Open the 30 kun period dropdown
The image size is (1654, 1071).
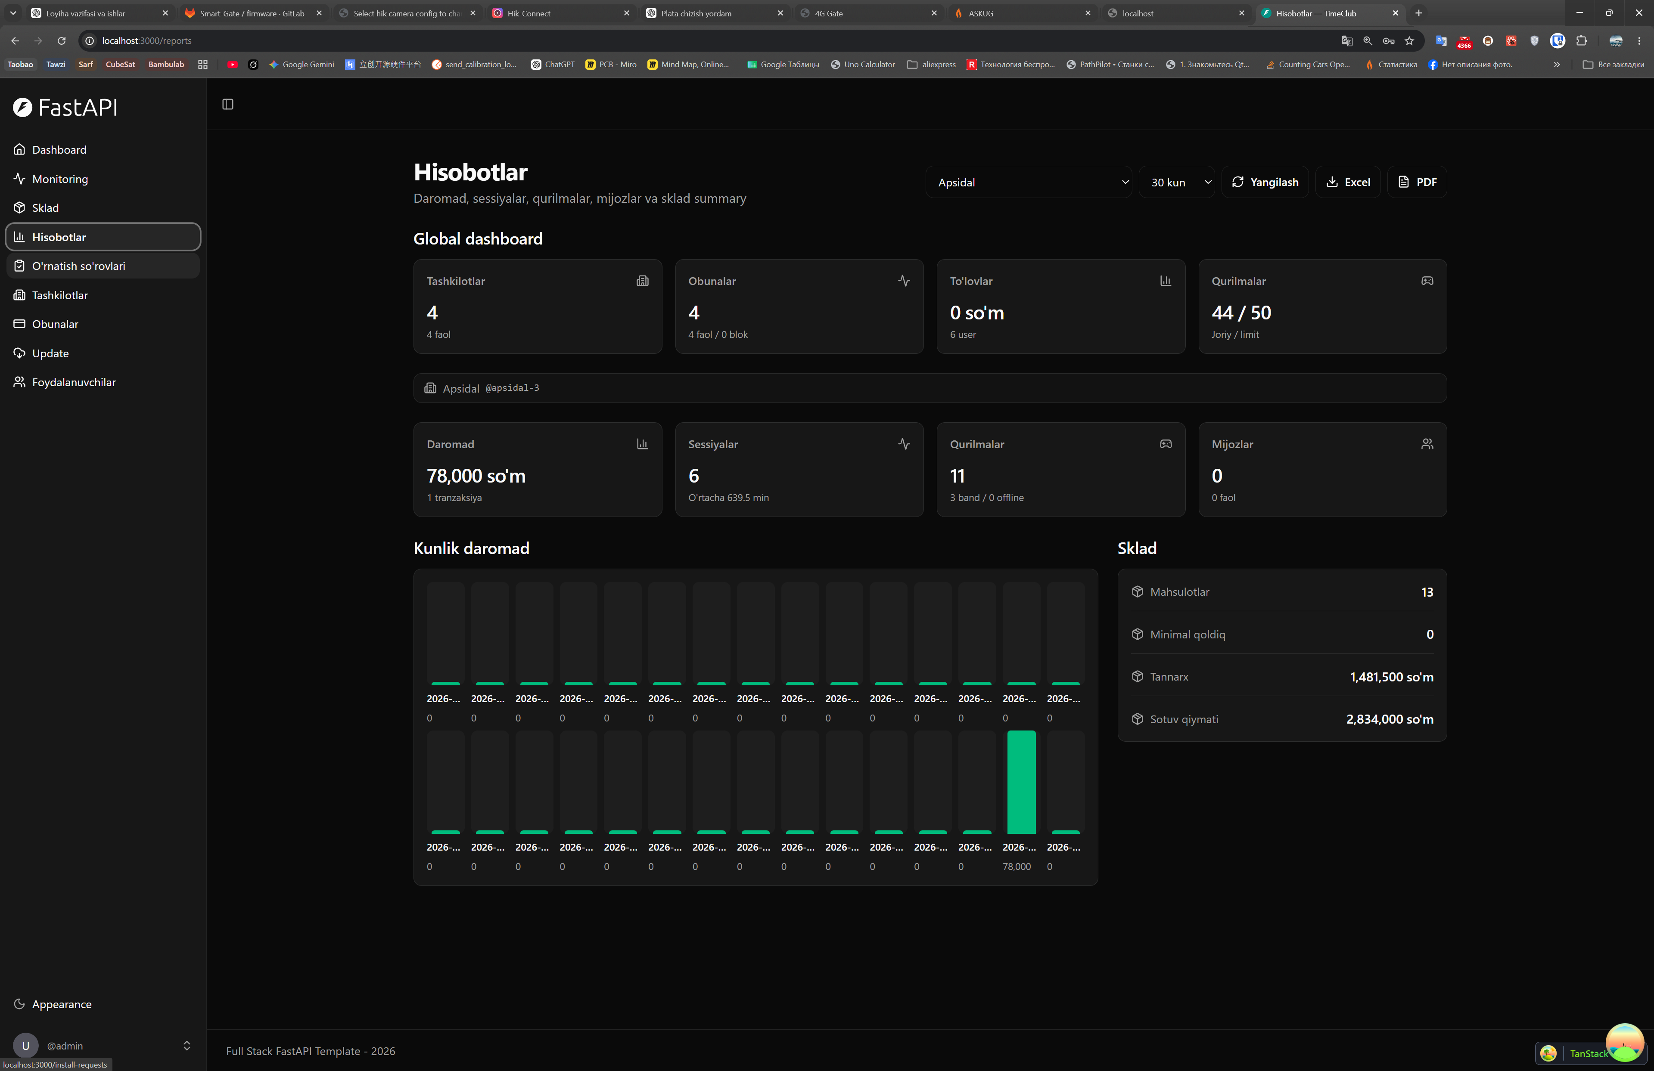coord(1177,182)
